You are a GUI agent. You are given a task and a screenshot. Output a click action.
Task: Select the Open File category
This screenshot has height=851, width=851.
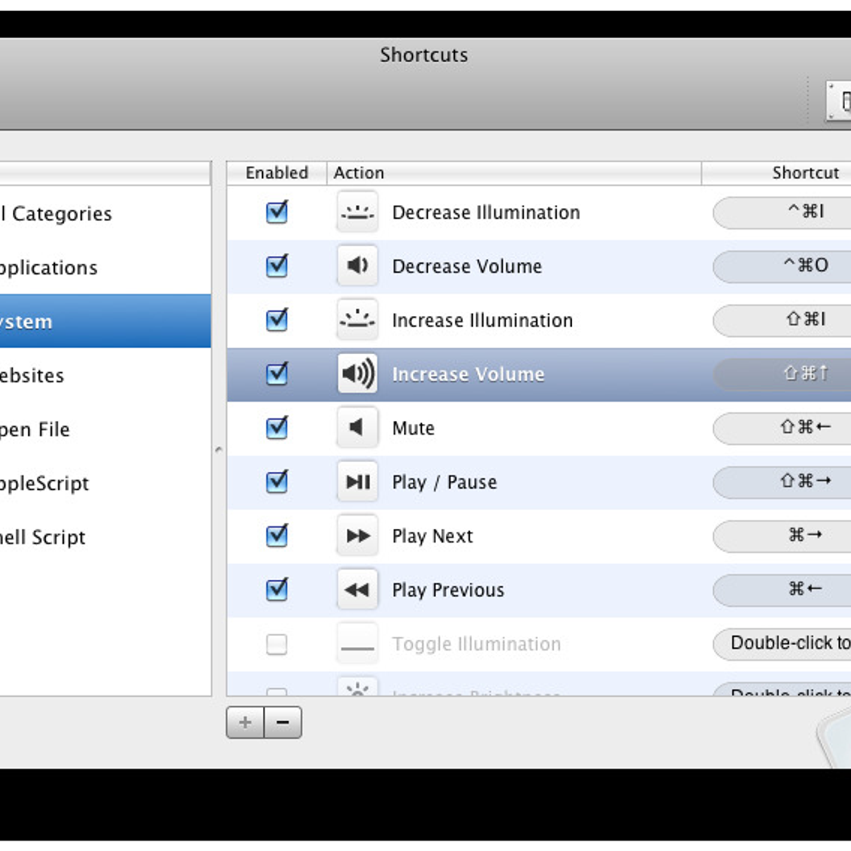pyautogui.click(x=105, y=429)
